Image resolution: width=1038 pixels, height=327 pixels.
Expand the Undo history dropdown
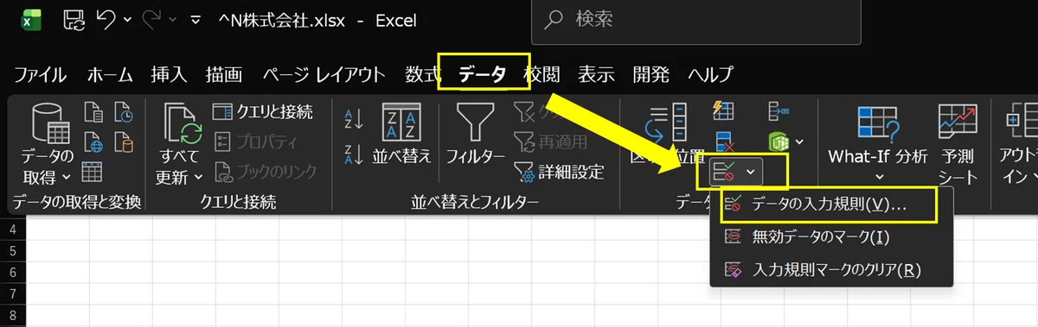[128, 19]
